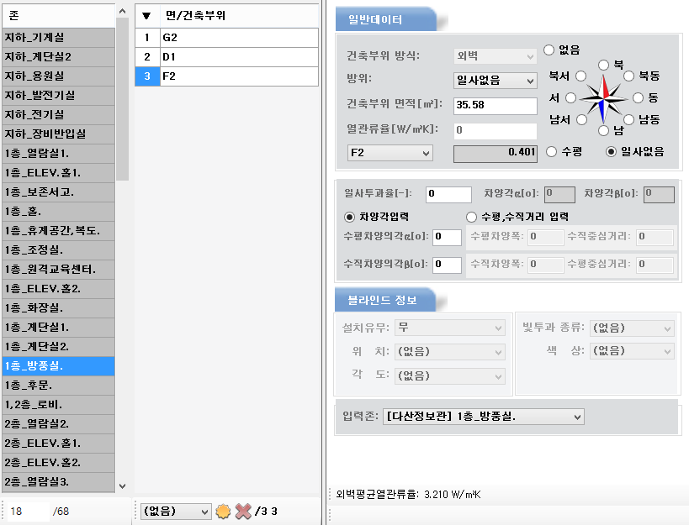Image resolution: width=689 pixels, height=525 pixels.
Task: Click the zone list scroll-down arrow
Action: click(122, 486)
